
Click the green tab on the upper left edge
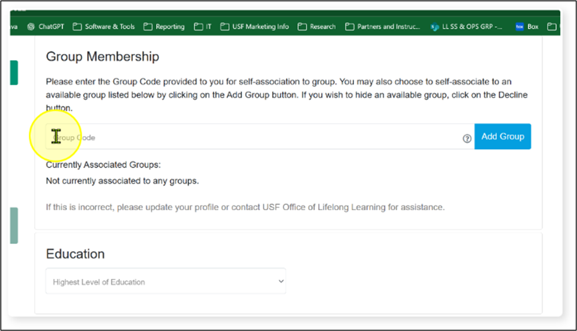click(14, 72)
